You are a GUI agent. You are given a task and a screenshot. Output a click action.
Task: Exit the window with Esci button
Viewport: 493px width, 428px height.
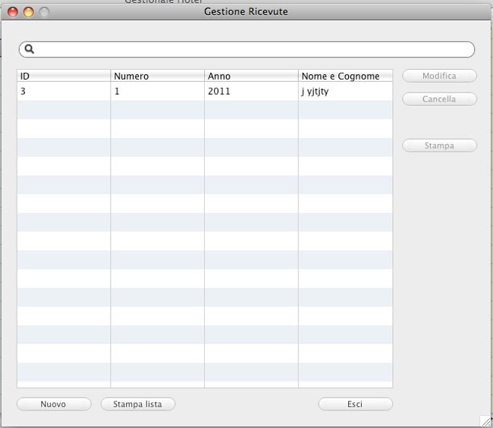click(x=355, y=404)
